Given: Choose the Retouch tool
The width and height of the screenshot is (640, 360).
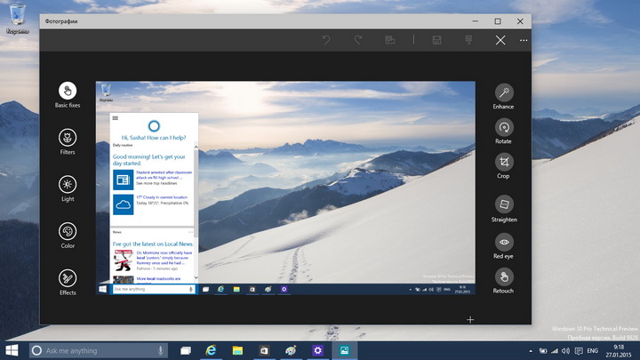Looking at the screenshot, I should [503, 276].
